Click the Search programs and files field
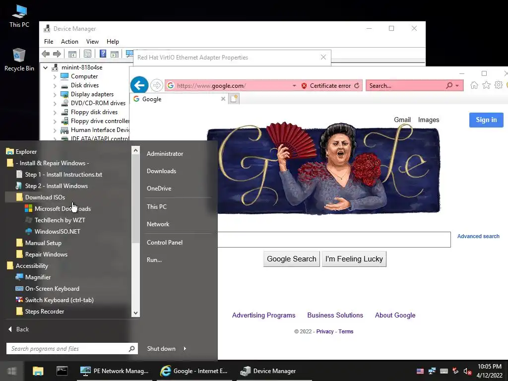Viewport: 508px width, 381px height. pyautogui.click(x=72, y=349)
